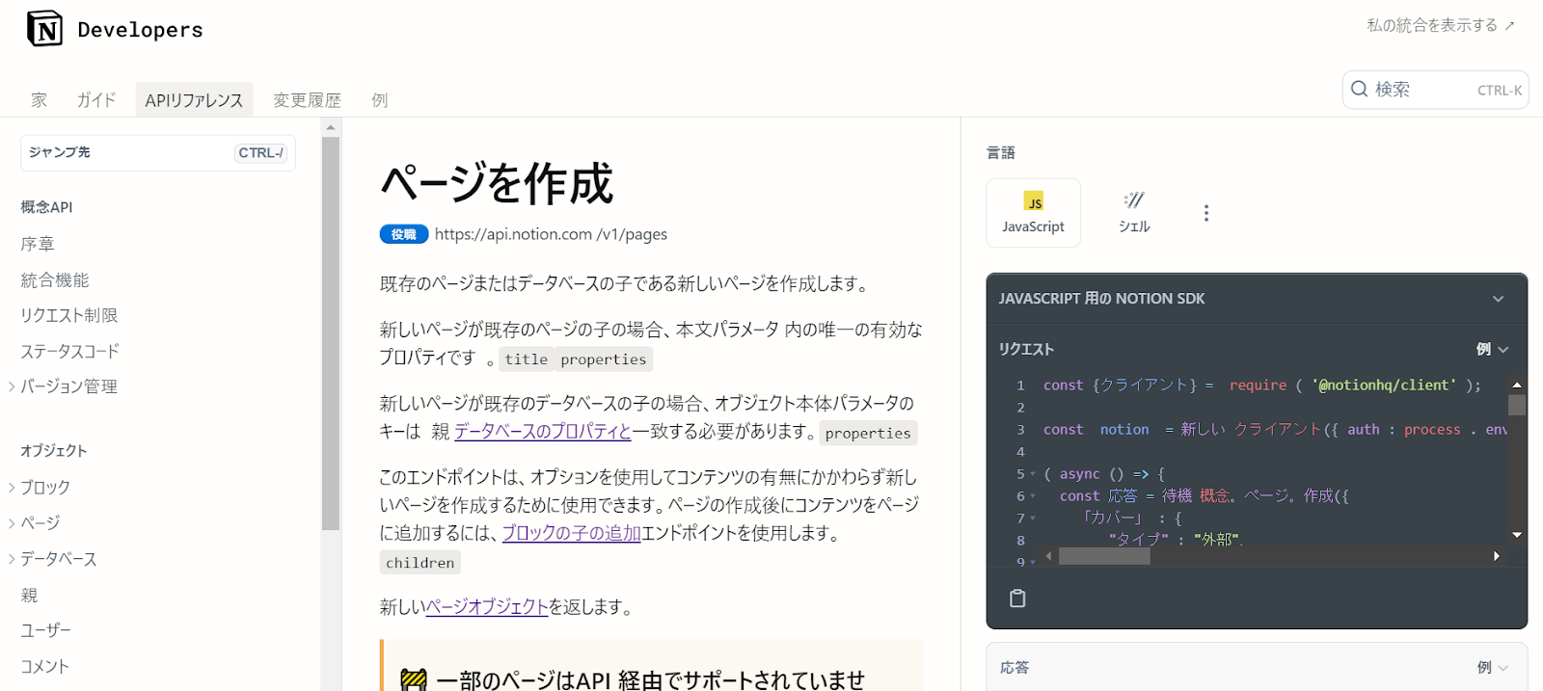Open the ガイド tab

[x=96, y=100]
